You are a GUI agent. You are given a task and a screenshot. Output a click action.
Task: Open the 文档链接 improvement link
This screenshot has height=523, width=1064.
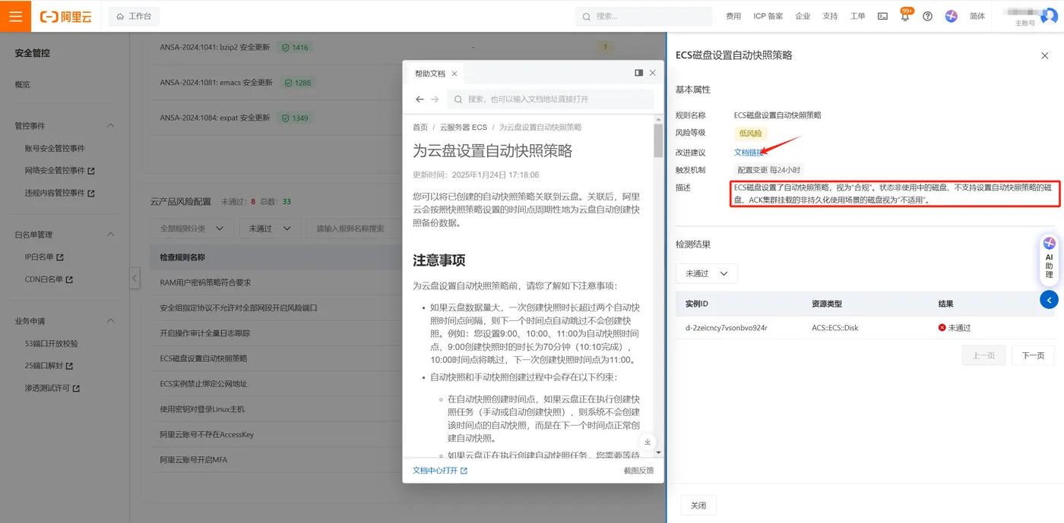[748, 153]
